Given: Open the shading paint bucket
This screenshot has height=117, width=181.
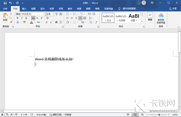Looking at the screenshot, I should tap(68, 22).
